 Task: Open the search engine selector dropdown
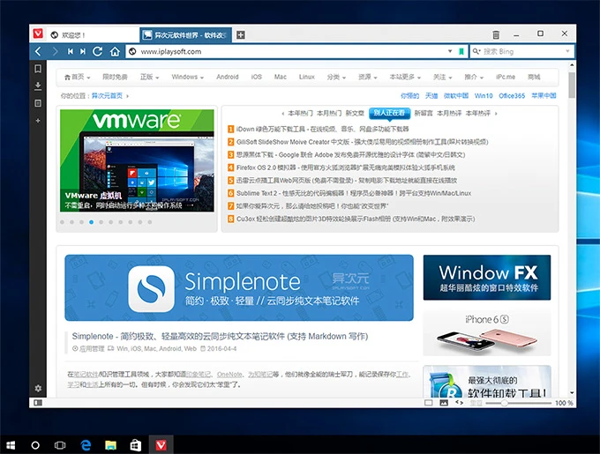(476, 51)
